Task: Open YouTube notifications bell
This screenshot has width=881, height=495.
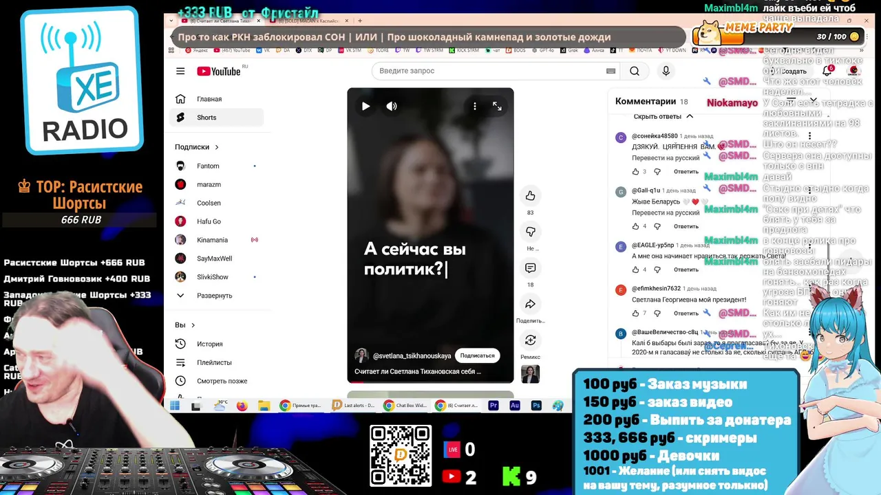Action: (x=827, y=71)
